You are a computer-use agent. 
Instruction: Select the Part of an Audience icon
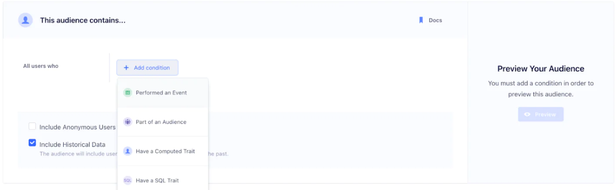[127, 122]
